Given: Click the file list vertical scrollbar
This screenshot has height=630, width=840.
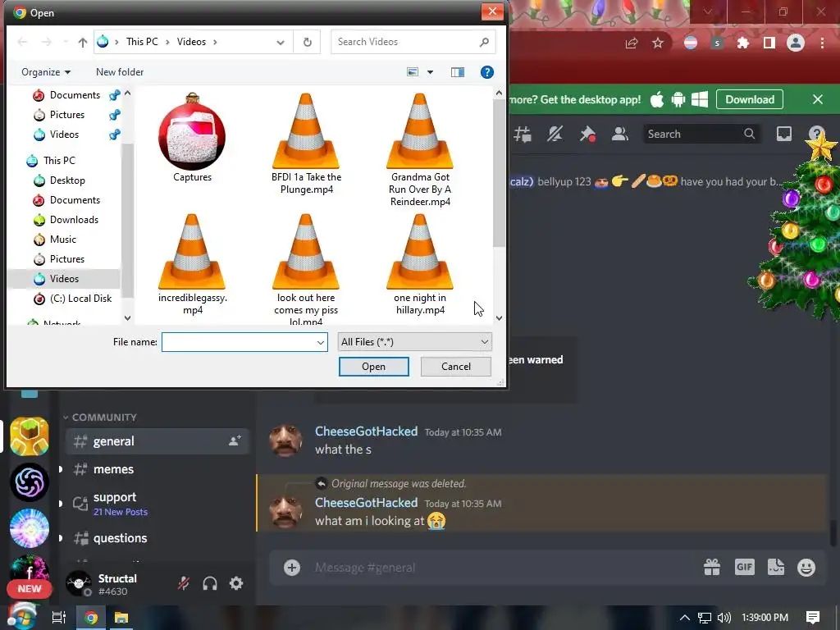Looking at the screenshot, I should tap(500, 172).
